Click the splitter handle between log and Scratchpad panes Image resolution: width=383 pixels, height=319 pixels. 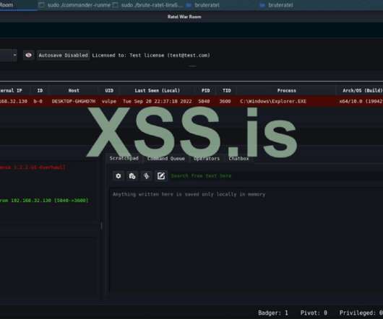101,226
